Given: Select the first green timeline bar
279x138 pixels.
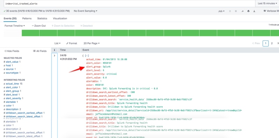Looking at the screenshot, I should [30, 33].
